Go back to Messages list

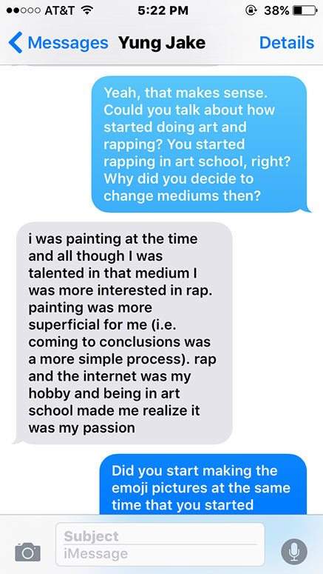click(x=58, y=43)
